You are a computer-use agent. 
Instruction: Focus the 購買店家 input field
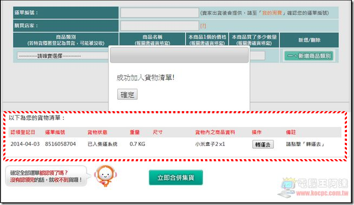pyautogui.click(x=160, y=26)
